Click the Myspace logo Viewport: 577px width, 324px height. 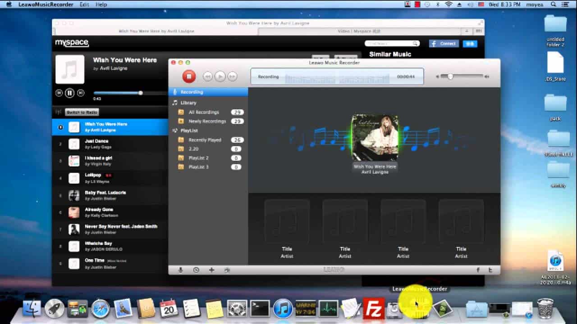point(72,43)
